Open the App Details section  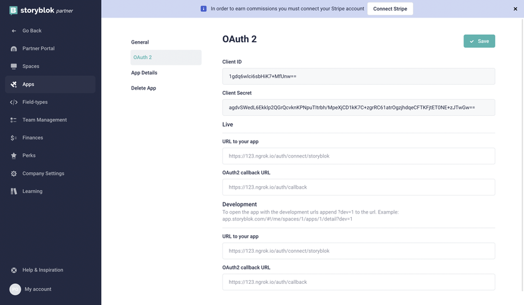pyautogui.click(x=144, y=73)
